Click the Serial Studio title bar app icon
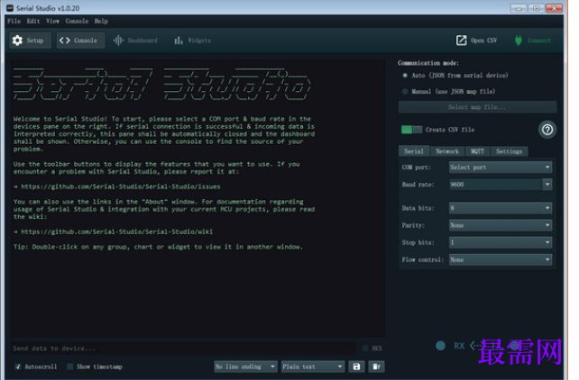The width and height of the screenshot is (579, 380). click(10, 8)
